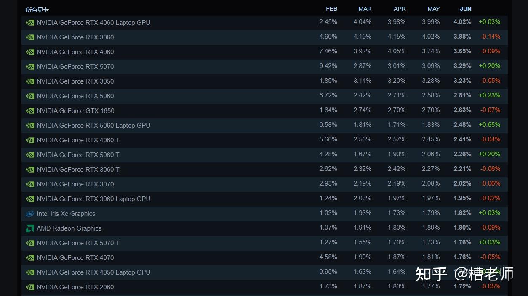Screen dimensions: 528x296
Task: Click NVIDIA icon beside RTX 4060 Laptop GPU
Action: 30,23
